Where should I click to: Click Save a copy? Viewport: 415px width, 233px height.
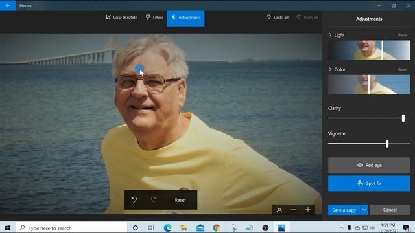click(344, 210)
